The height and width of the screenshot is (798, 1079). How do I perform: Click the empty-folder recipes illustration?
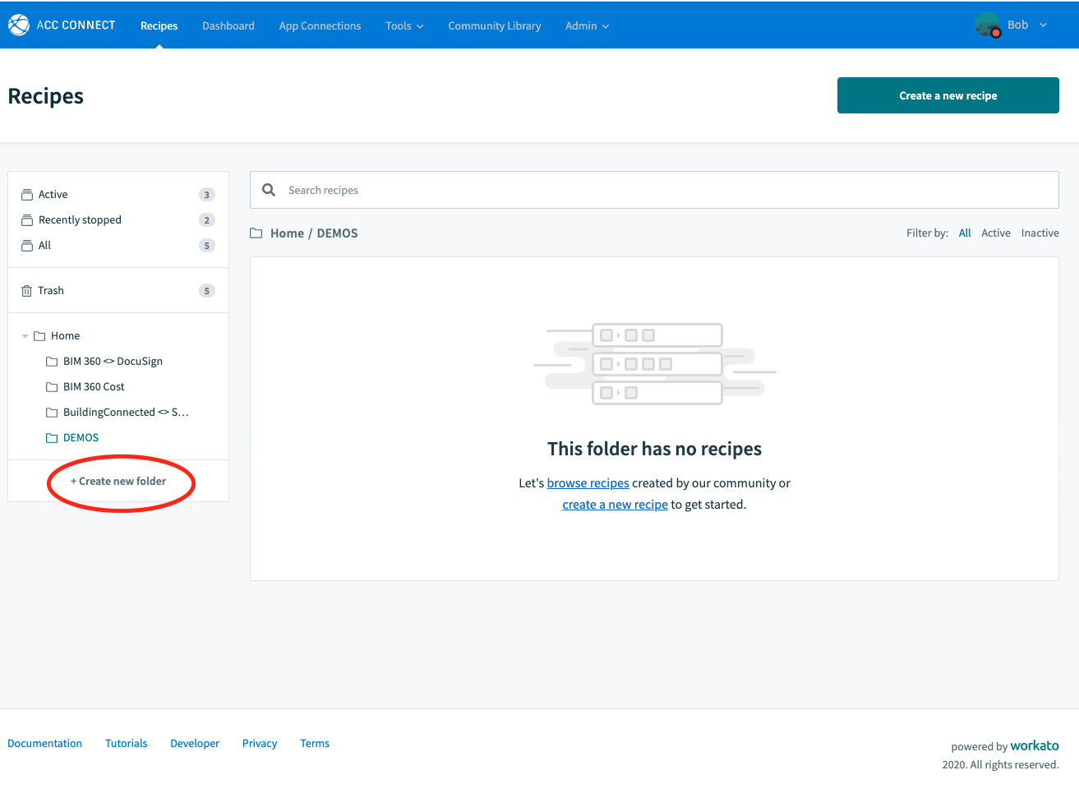pyautogui.click(x=655, y=364)
